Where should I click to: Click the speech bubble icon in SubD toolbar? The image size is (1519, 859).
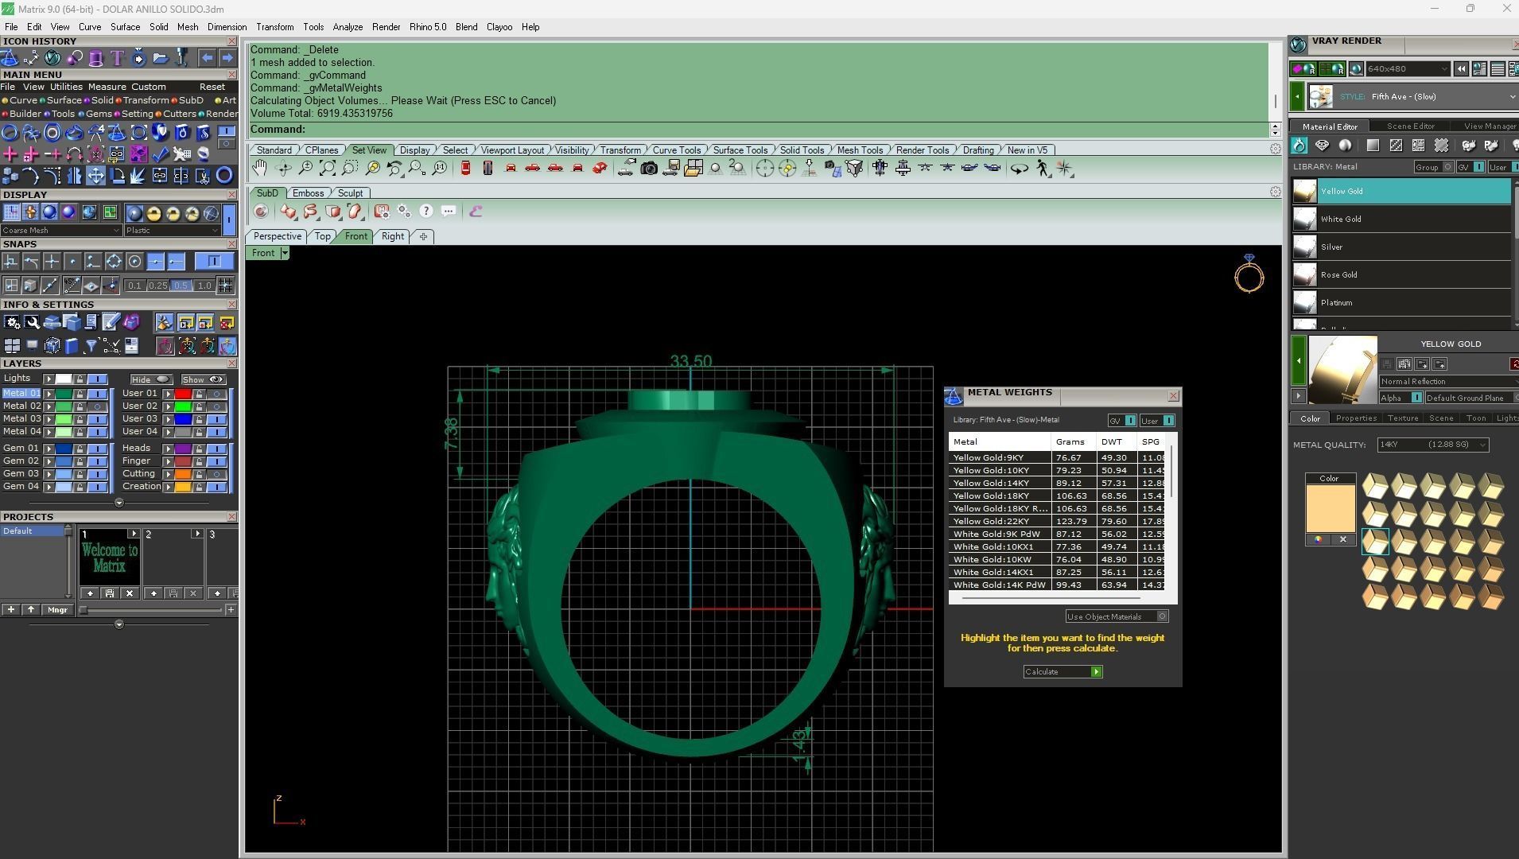click(449, 211)
